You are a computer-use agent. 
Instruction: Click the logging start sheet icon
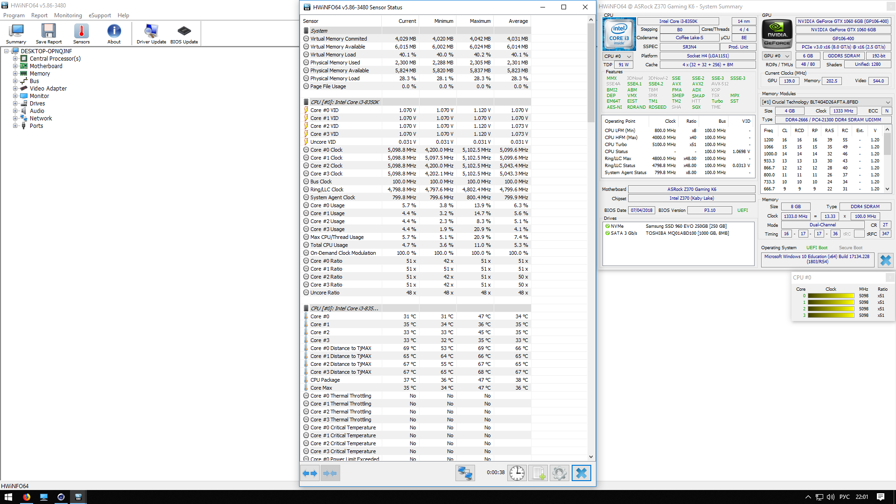click(x=538, y=473)
